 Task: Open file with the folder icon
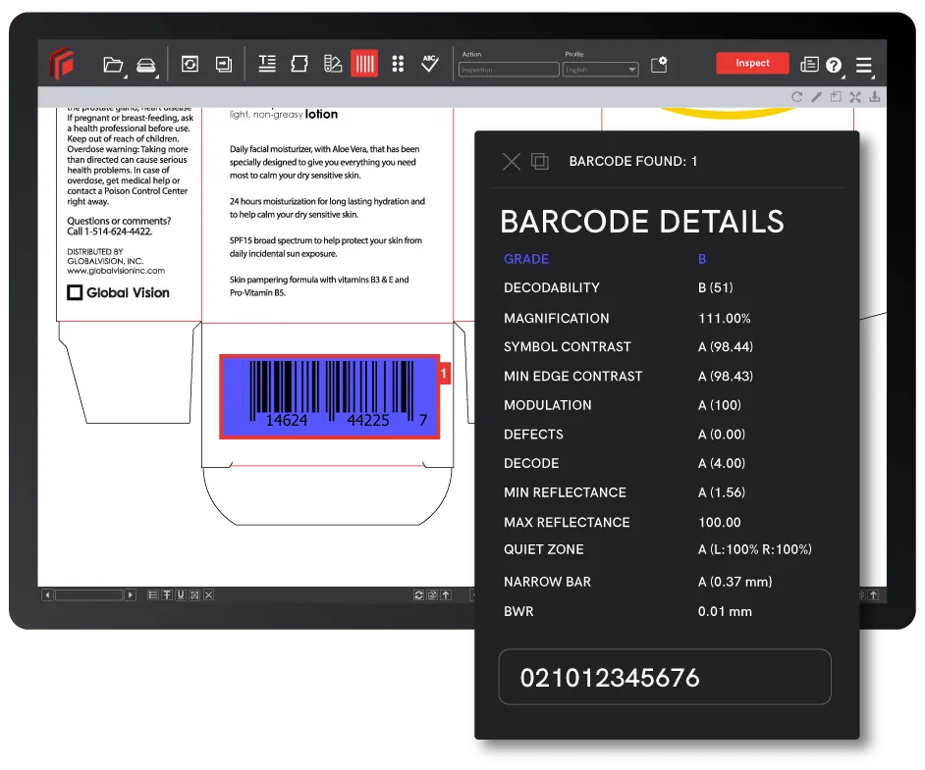pyautogui.click(x=113, y=64)
